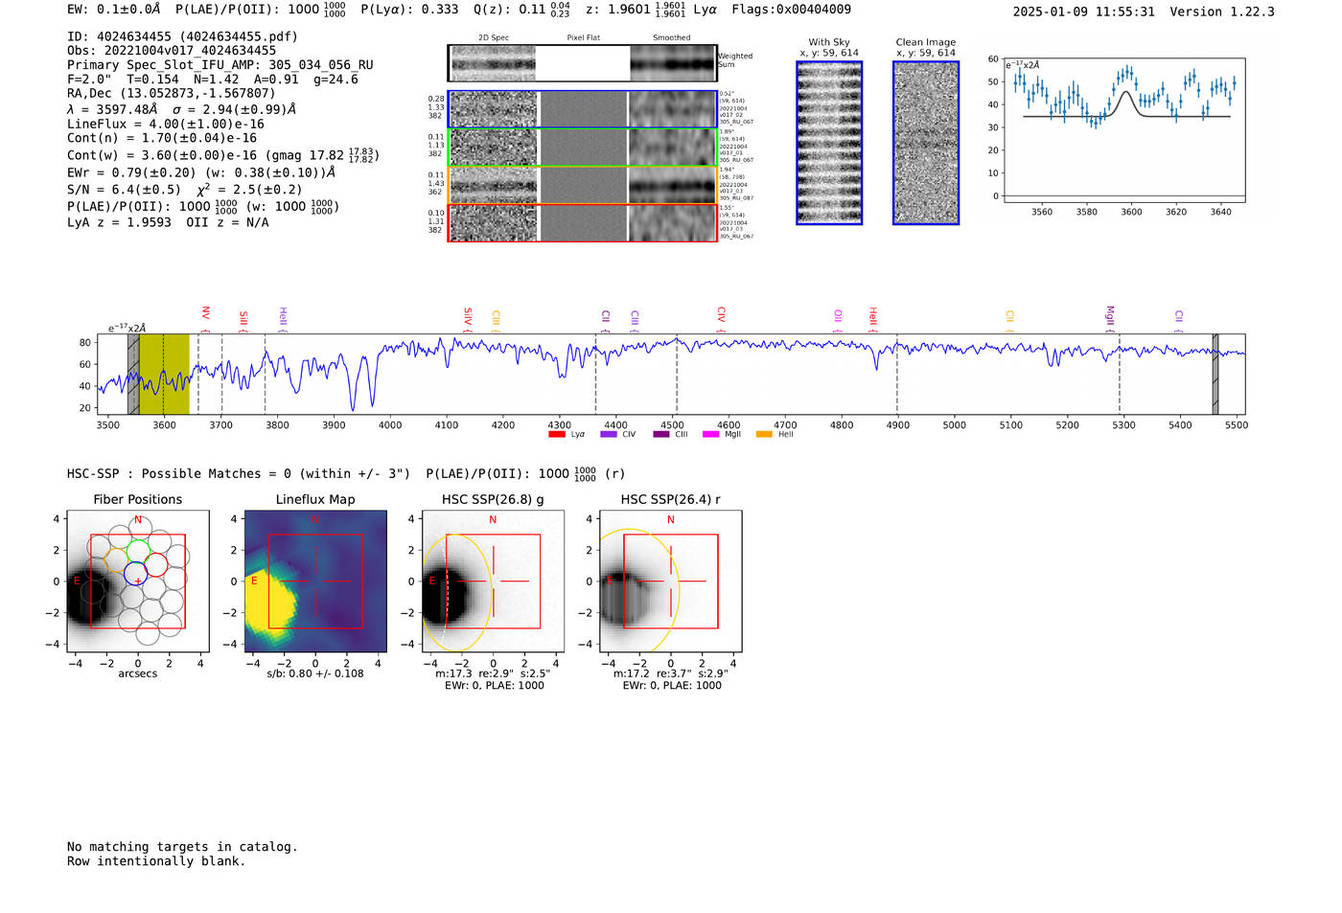This screenshot has height=913, width=1342.
Task: Open the Clean Image thumbnail
Action: 926,143
